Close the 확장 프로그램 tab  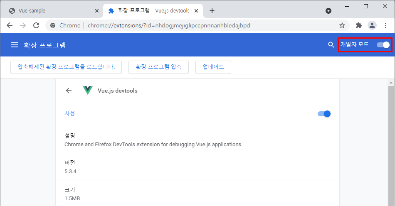(196, 11)
